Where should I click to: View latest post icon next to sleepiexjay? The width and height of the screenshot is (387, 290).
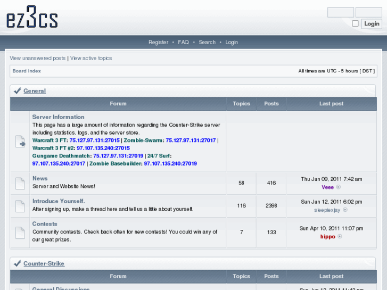point(345,210)
